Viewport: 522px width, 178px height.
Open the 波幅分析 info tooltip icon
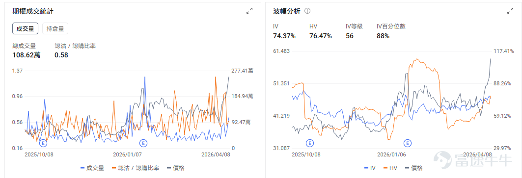click(307, 11)
